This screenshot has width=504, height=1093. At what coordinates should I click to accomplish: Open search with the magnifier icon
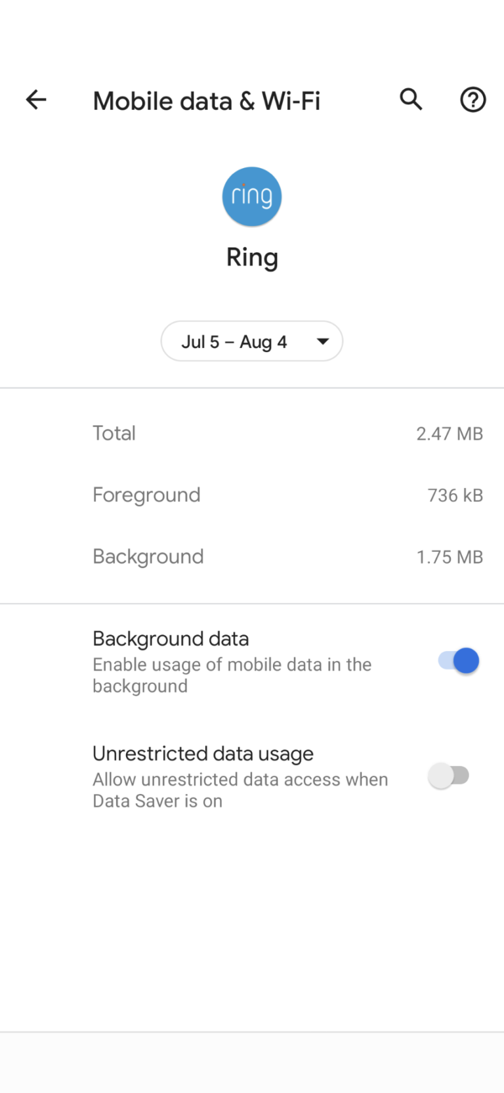pyautogui.click(x=411, y=100)
